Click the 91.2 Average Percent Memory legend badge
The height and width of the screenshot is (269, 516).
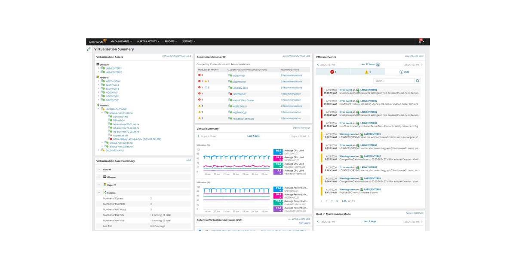pos(278,188)
